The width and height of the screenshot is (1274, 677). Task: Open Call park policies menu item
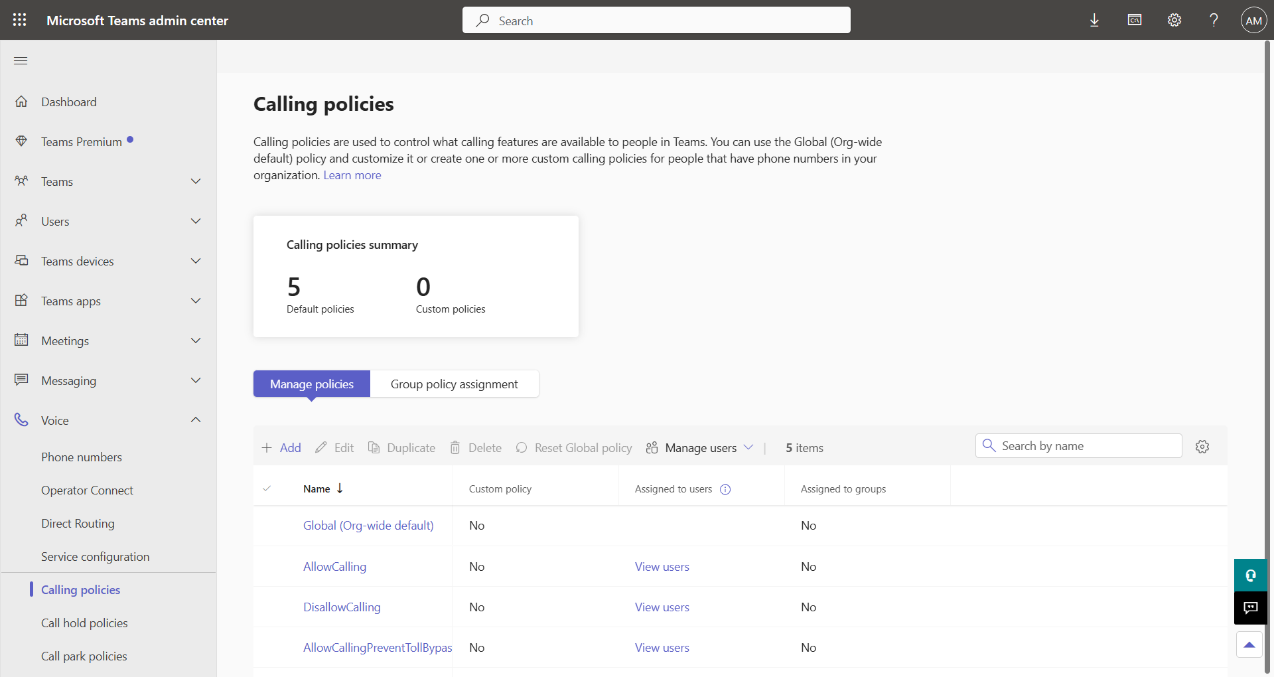(x=84, y=656)
